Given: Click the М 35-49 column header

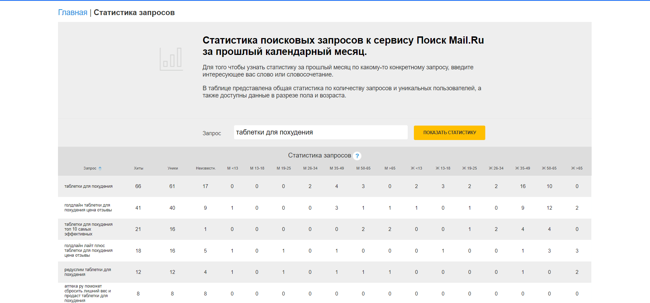Looking at the screenshot, I should pos(337,168).
